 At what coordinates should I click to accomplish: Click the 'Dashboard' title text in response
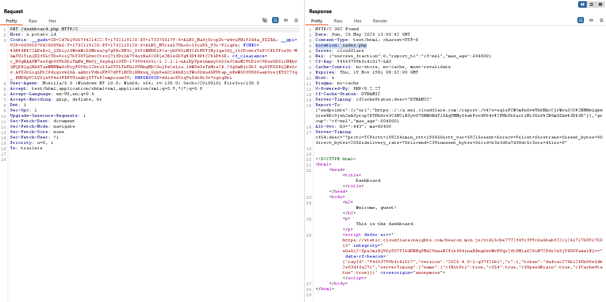coord(368,181)
